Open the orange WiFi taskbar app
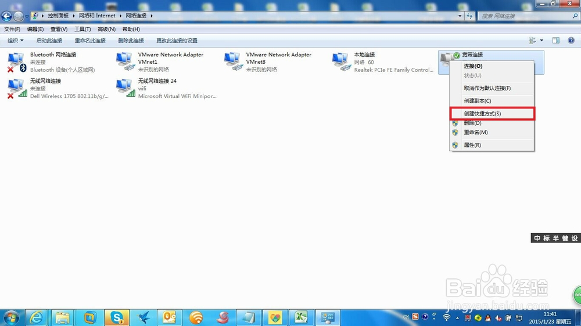This screenshot has width=581, height=326. coord(196,317)
